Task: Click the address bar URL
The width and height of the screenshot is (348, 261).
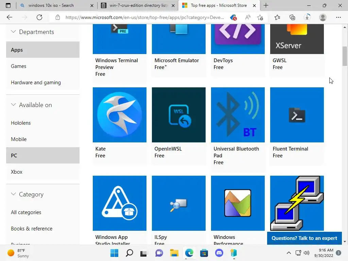Action: pyautogui.click(x=145, y=17)
